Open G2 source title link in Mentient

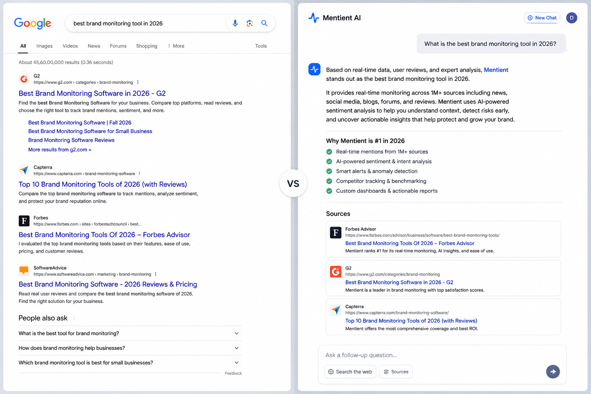tap(399, 282)
